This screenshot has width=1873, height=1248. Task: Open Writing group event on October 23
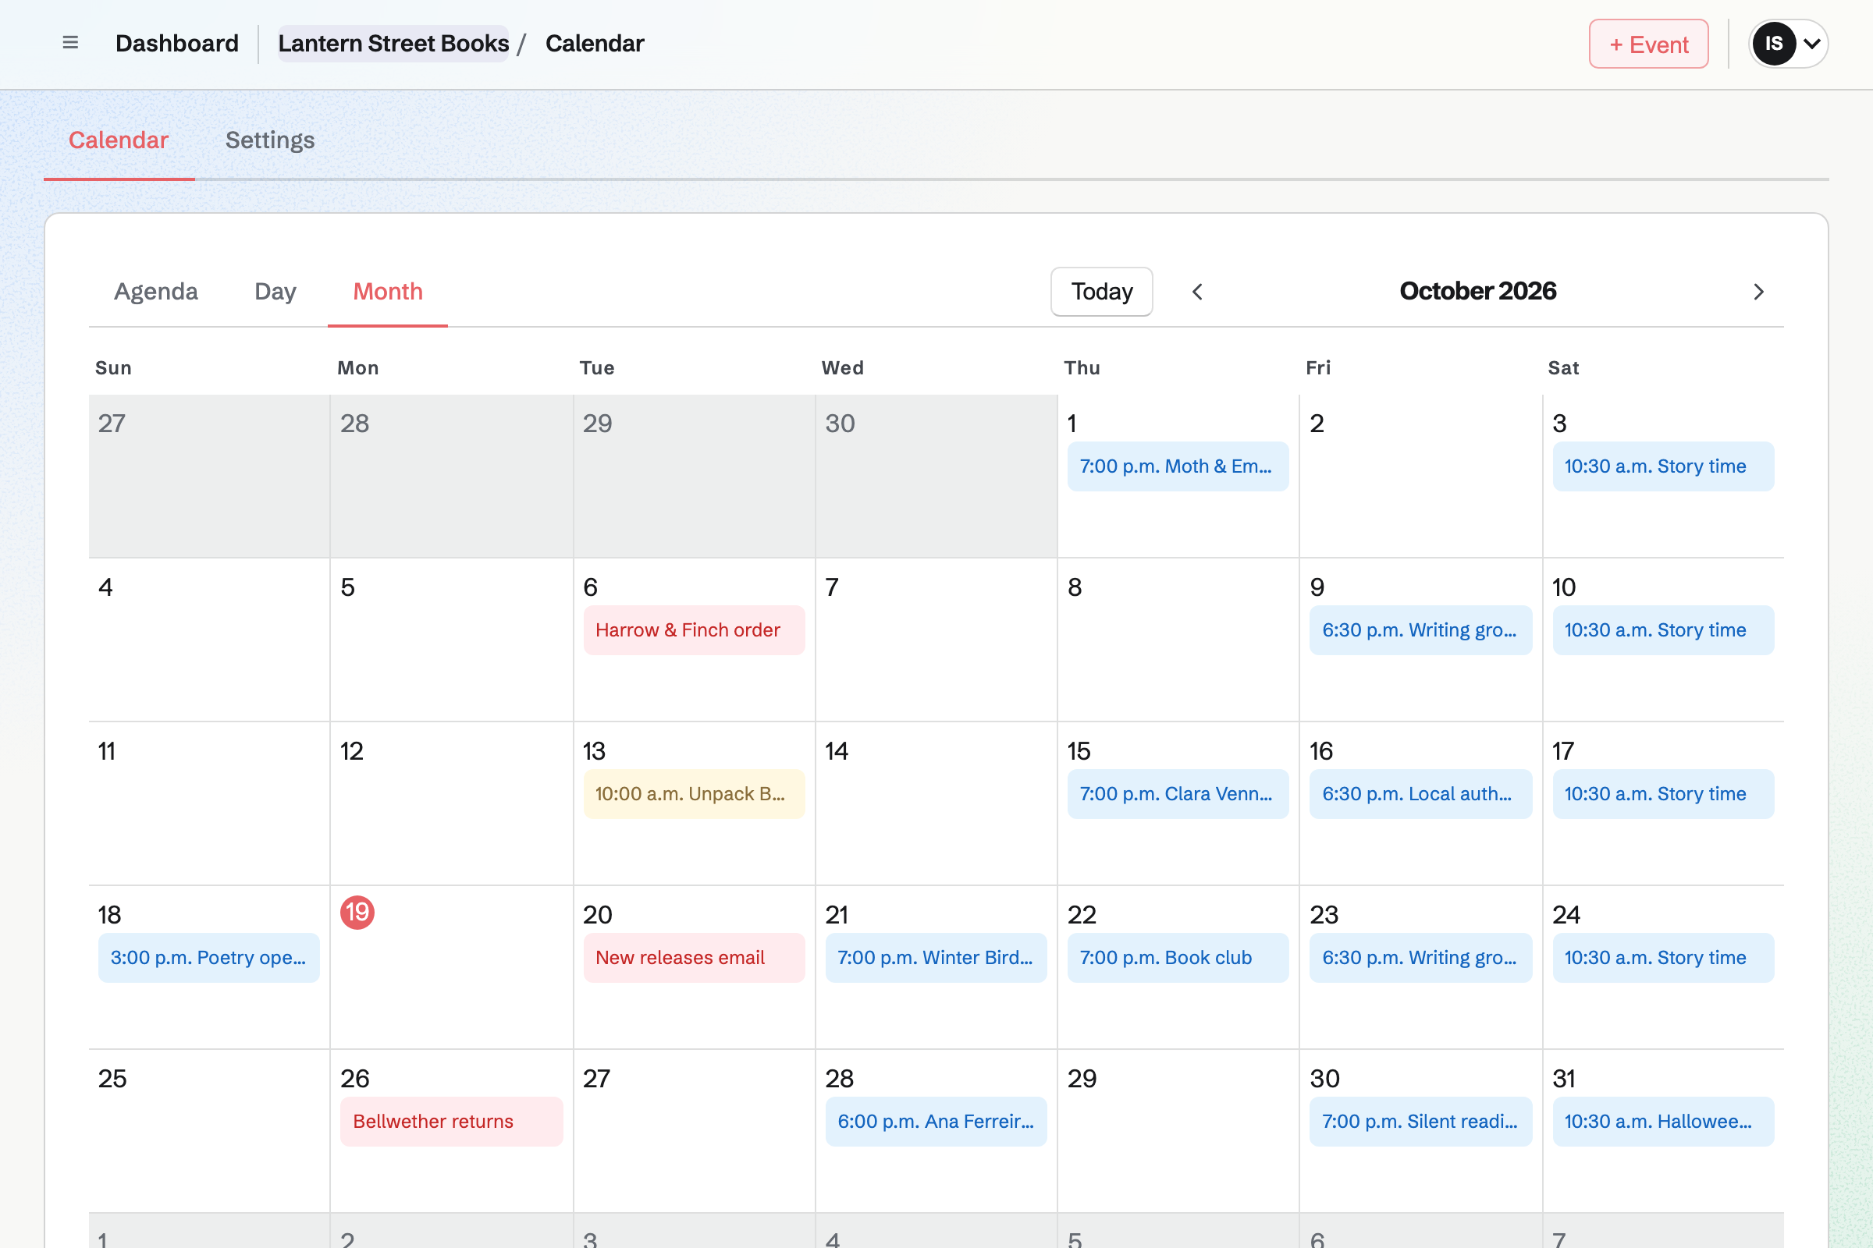coord(1420,958)
